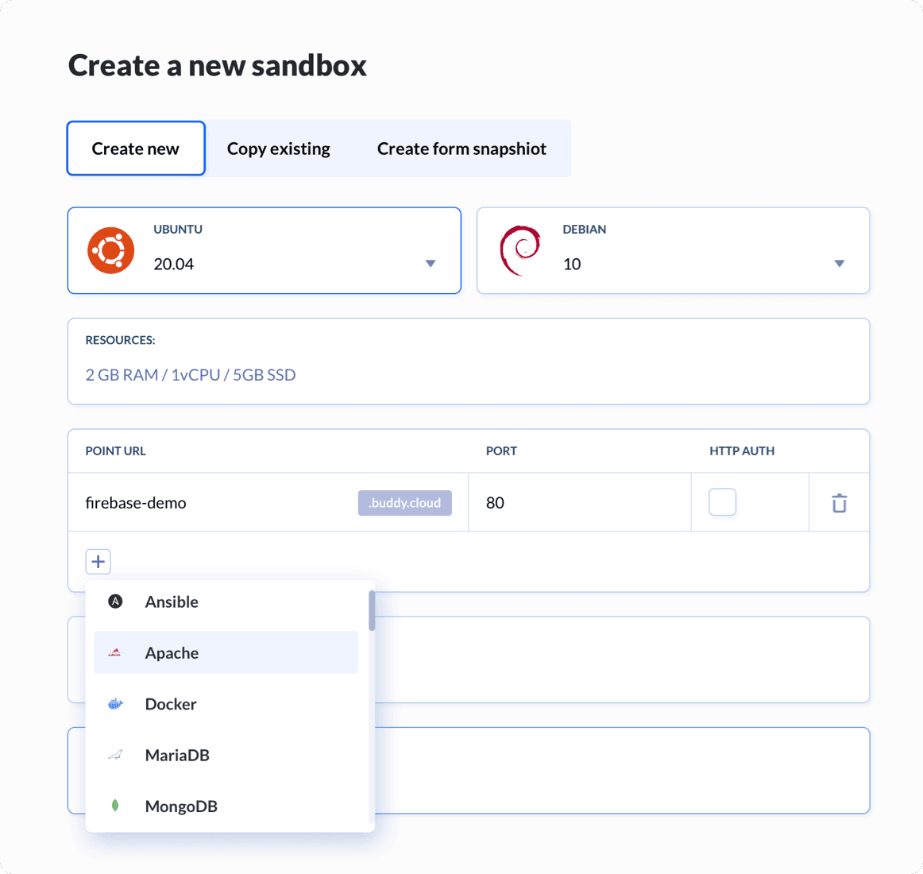Switch to Create form snapshiot tab
This screenshot has width=923, height=874.
point(461,149)
